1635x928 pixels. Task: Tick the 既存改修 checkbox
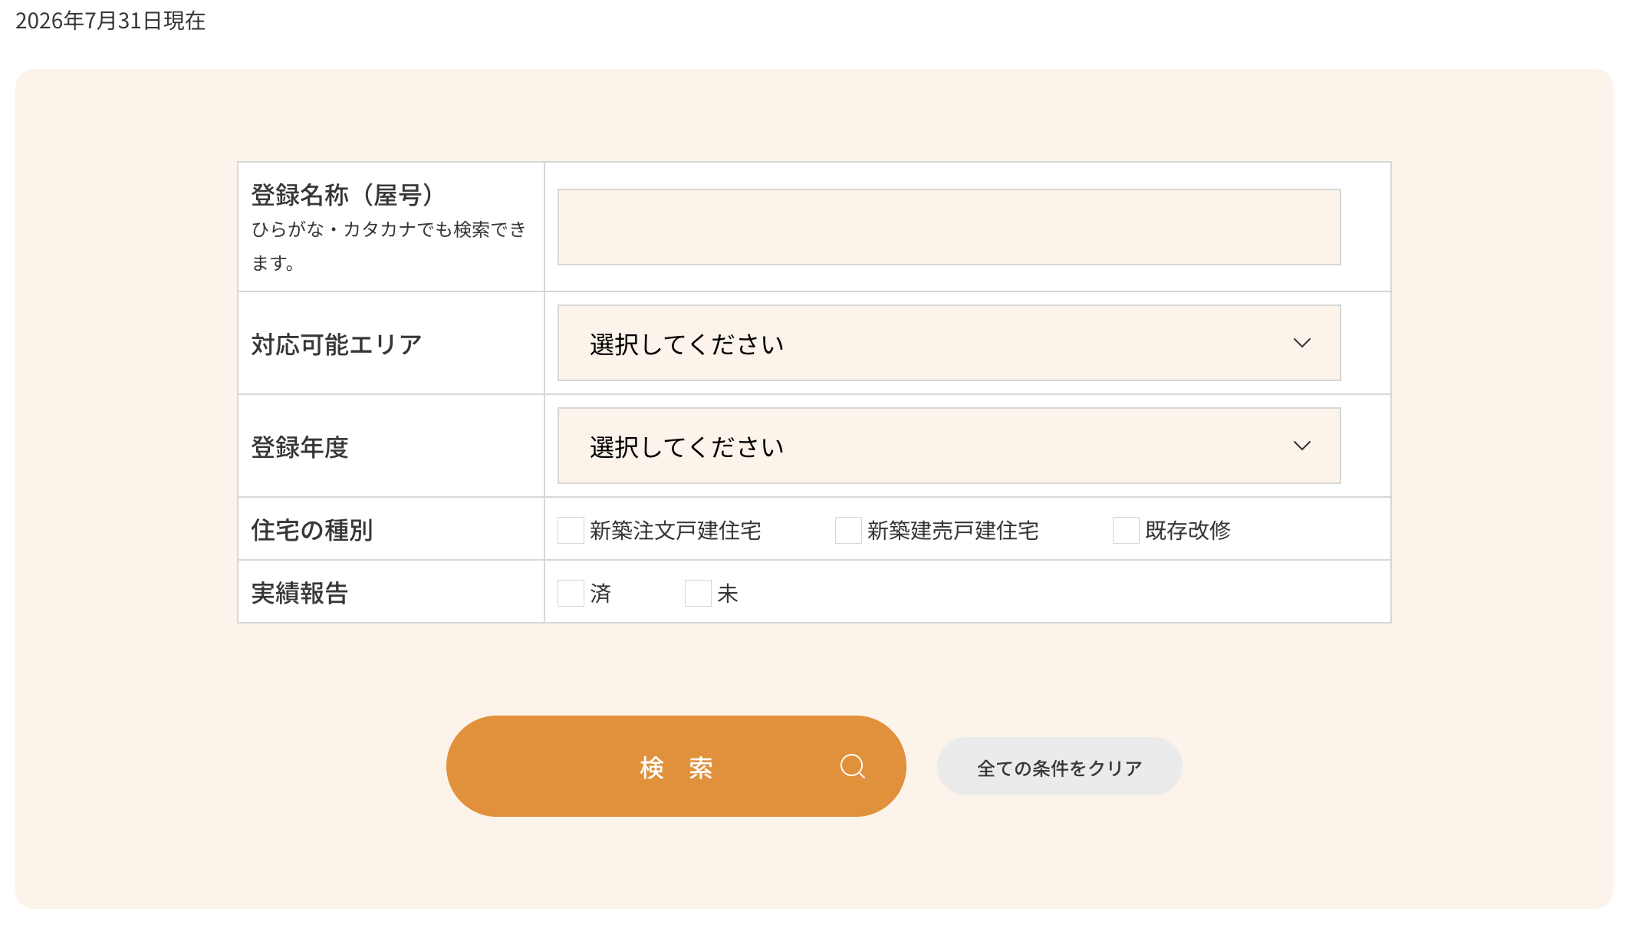click(x=1126, y=530)
